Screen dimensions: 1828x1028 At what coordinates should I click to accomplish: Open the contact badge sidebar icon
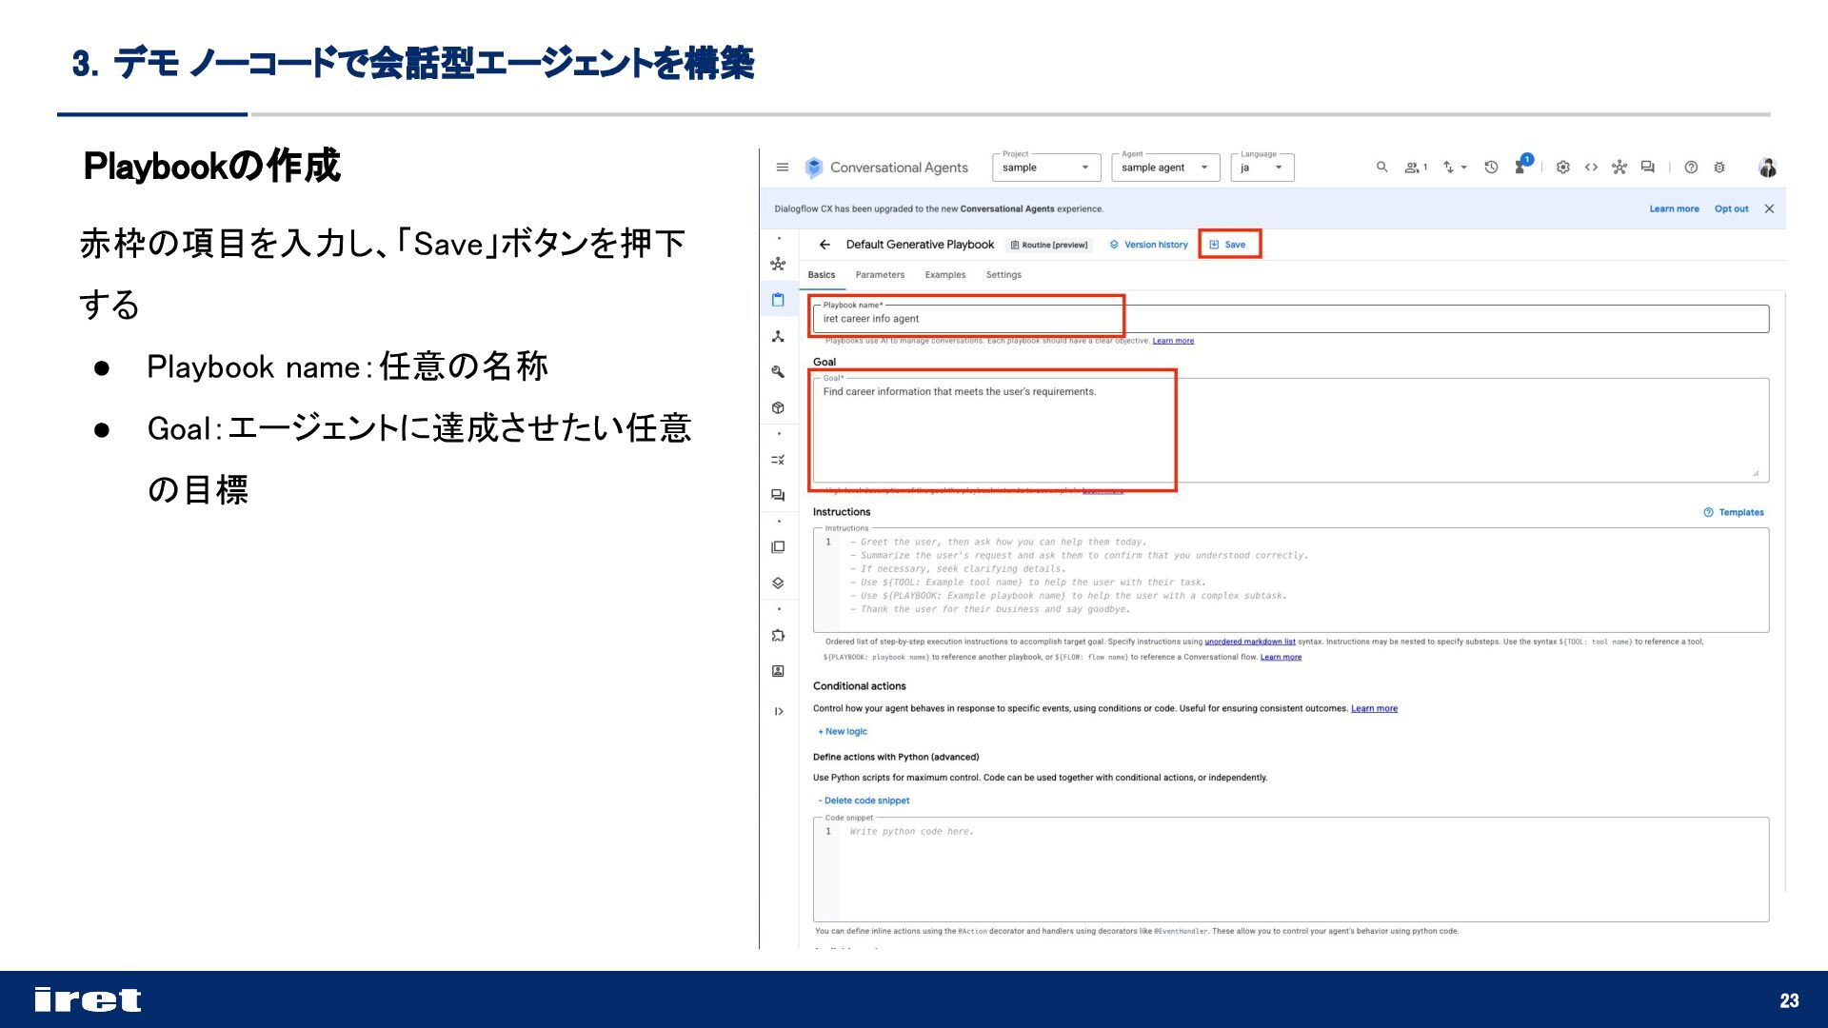[x=778, y=671]
